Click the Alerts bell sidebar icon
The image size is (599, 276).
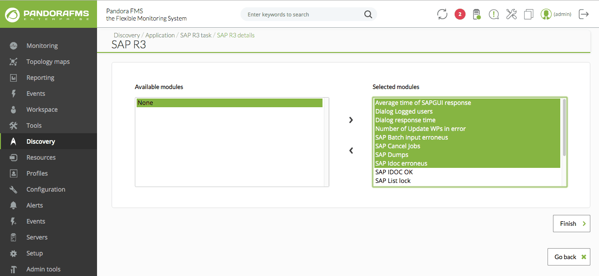[14, 205]
